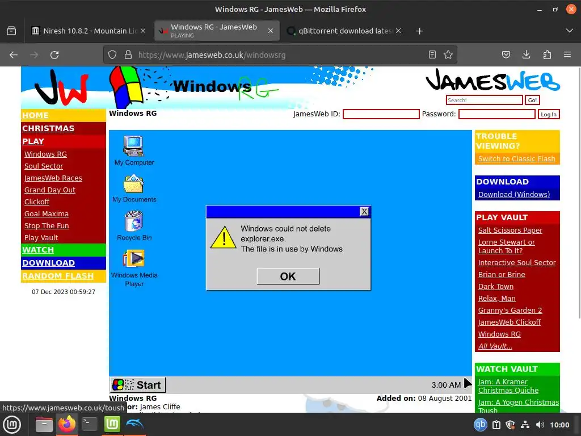Open network icon in system tray
This screenshot has width=581, height=436.
tap(525, 425)
